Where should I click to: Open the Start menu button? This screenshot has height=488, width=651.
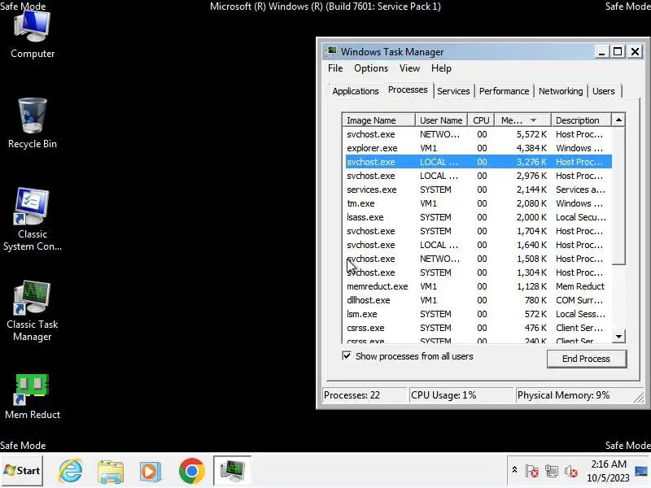[22, 471]
